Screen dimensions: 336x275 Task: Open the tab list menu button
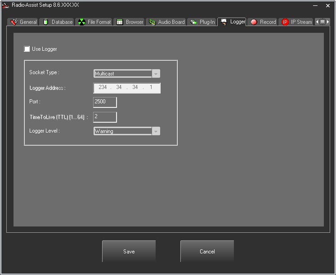pos(323,22)
